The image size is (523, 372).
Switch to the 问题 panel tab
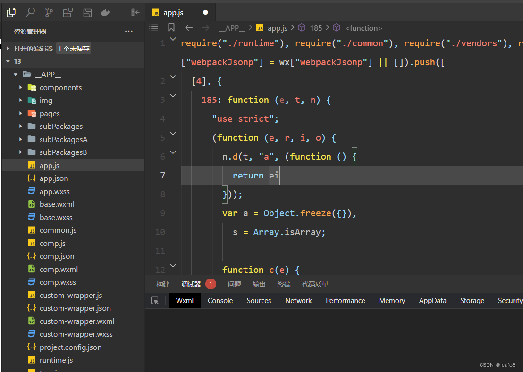point(235,284)
